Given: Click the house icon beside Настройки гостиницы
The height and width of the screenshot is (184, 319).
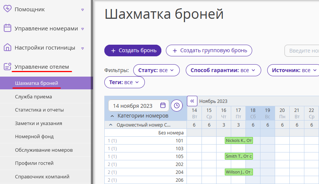Looking at the screenshot, I should coord(8,47).
